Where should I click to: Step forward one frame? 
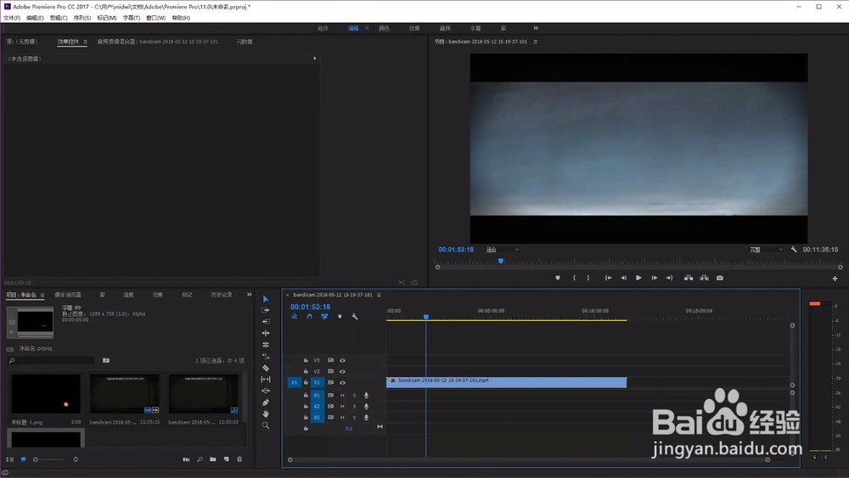point(654,278)
